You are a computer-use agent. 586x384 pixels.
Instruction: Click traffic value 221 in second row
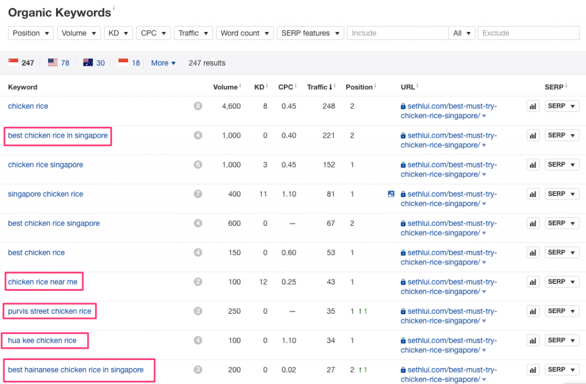pyautogui.click(x=328, y=135)
